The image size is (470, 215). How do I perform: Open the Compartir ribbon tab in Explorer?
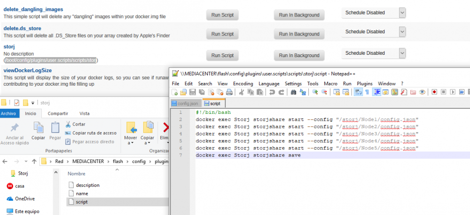coord(58,113)
